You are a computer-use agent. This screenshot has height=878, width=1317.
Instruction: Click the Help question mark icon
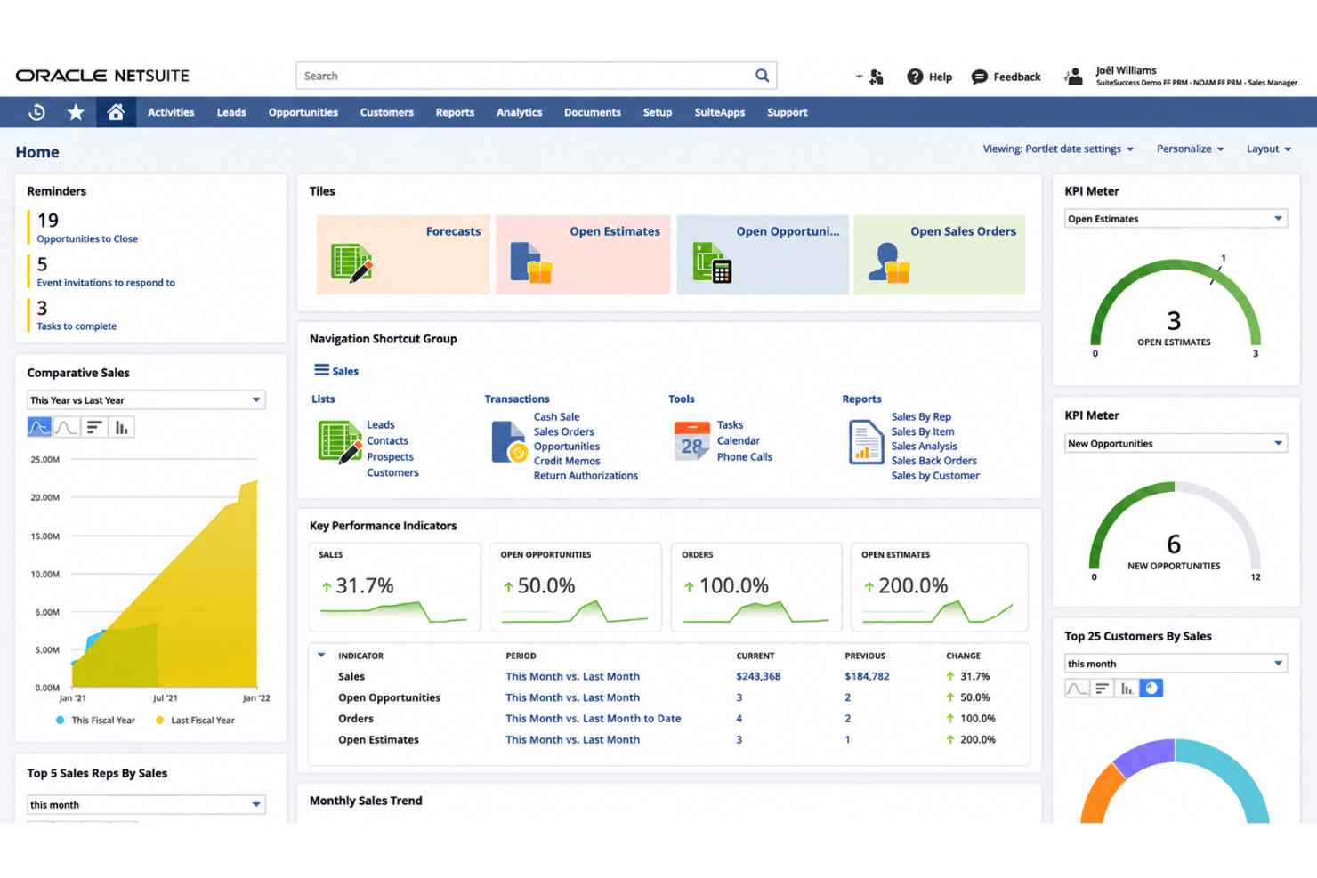(x=915, y=77)
